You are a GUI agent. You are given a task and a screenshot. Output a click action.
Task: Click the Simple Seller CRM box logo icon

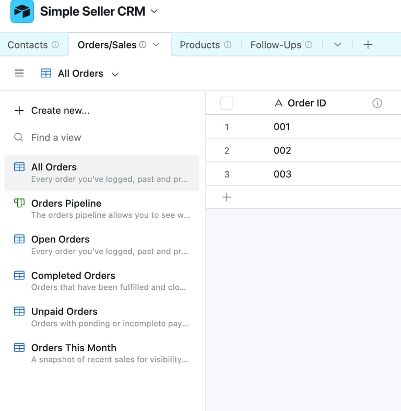[22, 11]
